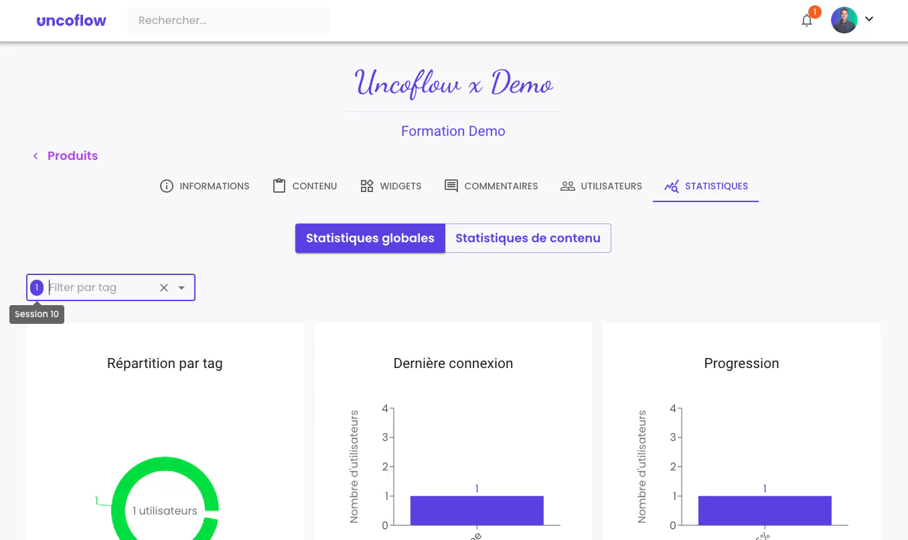Click the Dernière connexion chart title
908x540 pixels.
[x=453, y=363]
